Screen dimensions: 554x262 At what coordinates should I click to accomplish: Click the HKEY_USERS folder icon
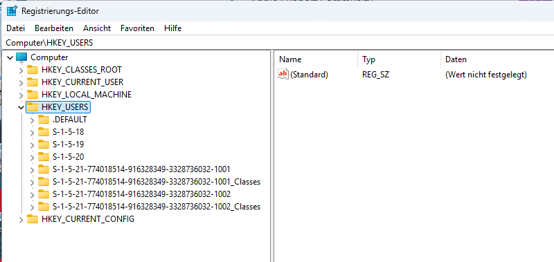pos(33,107)
